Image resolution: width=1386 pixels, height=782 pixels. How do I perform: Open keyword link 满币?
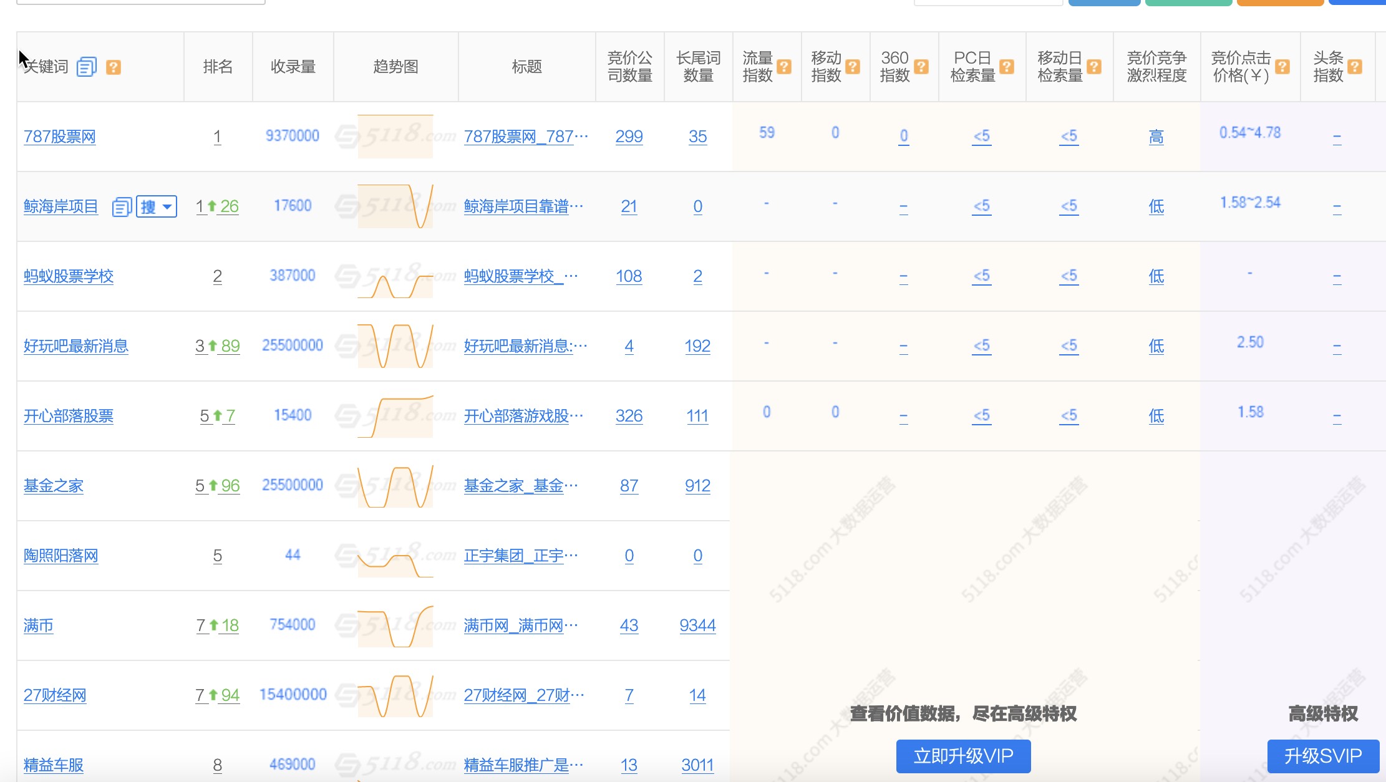coord(39,625)
